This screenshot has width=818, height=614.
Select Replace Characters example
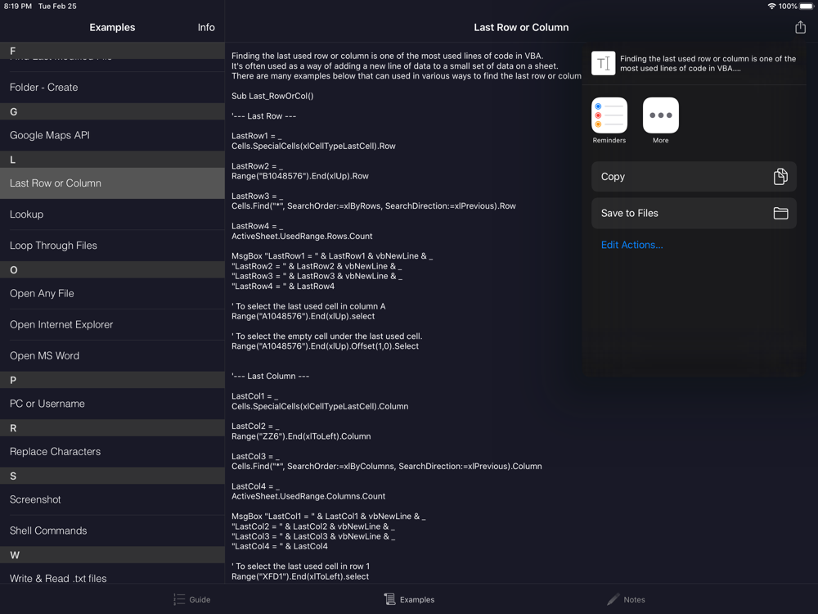click(x=112, y=452)
